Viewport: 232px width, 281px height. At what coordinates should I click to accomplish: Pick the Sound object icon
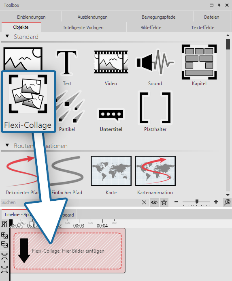[x=155, y=62]
